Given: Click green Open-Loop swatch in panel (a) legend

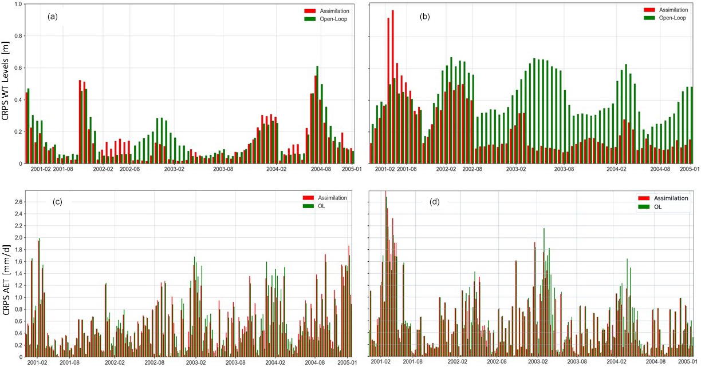Looking at the screenshot, I should (310, 19).
